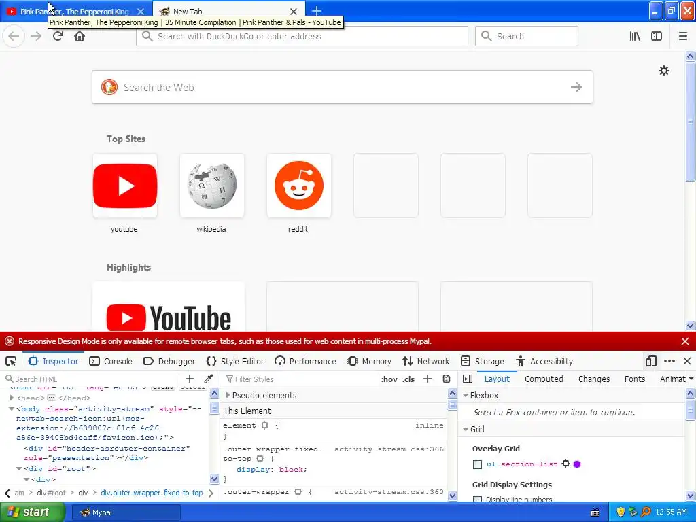
Task: Pick an element color with eyedropper
Action: tap(208, 379)
